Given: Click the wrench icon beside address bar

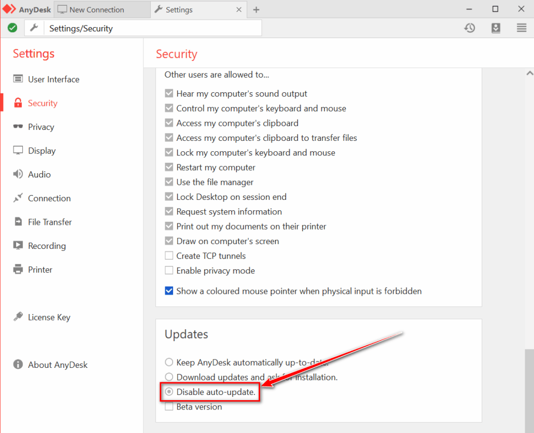Looking at the screenshot, I should tap(34, 28).
